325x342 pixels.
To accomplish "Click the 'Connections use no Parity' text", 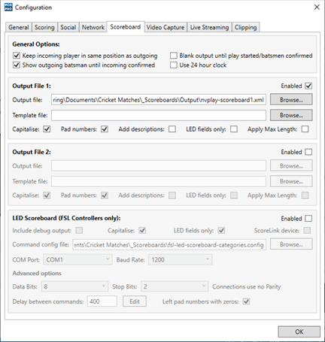I will [x=247, y=286].
